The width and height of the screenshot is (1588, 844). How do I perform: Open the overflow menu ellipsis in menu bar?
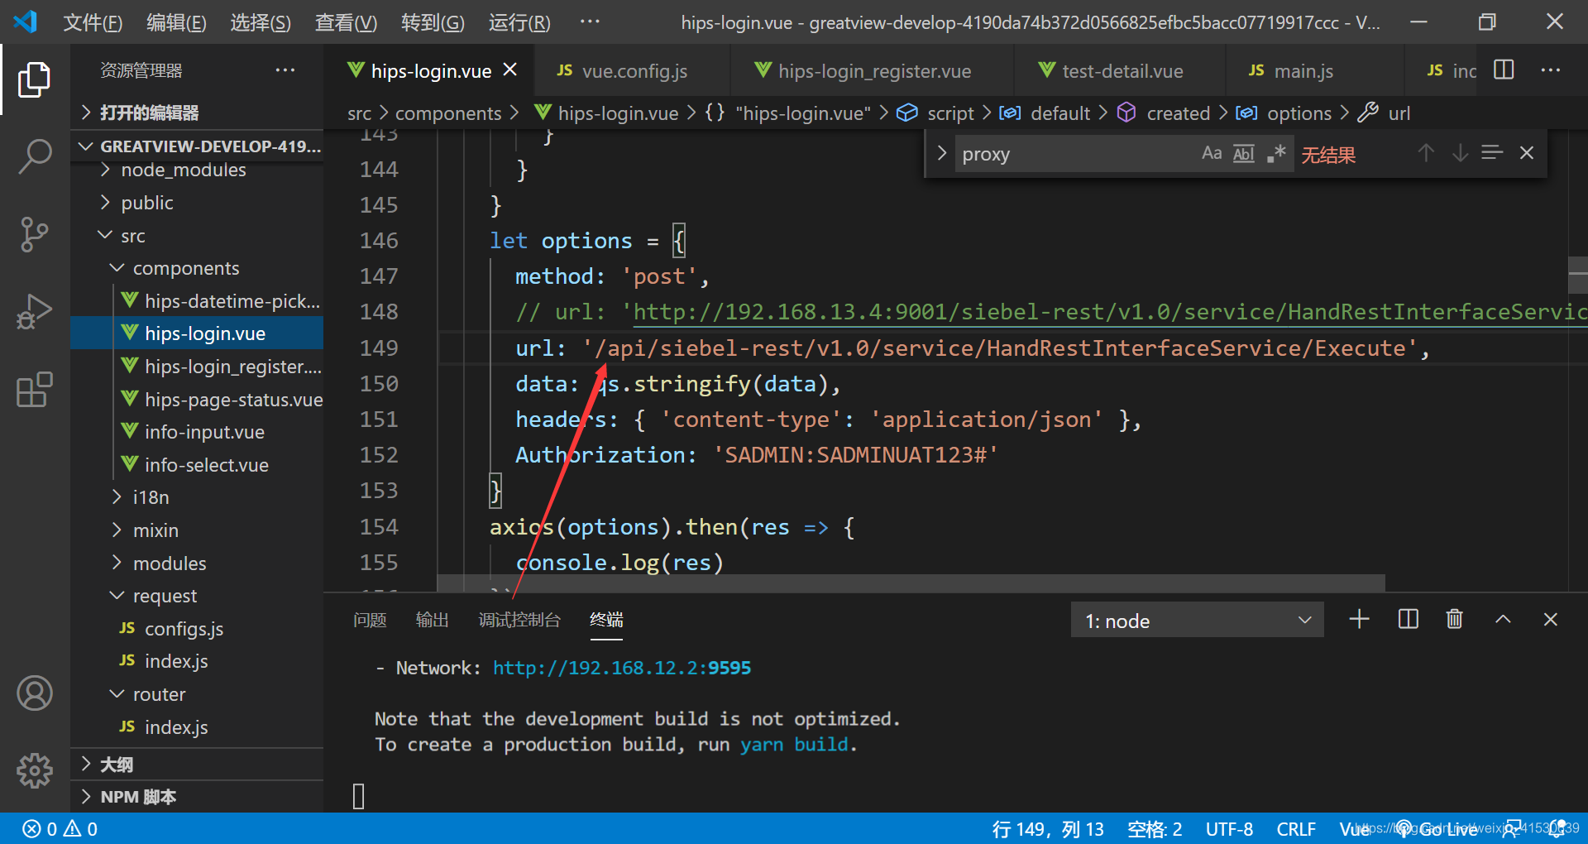coord(590,22)
